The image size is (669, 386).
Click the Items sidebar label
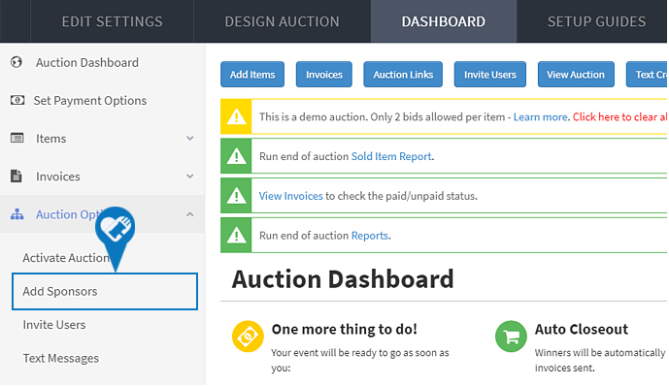point(50,139)
